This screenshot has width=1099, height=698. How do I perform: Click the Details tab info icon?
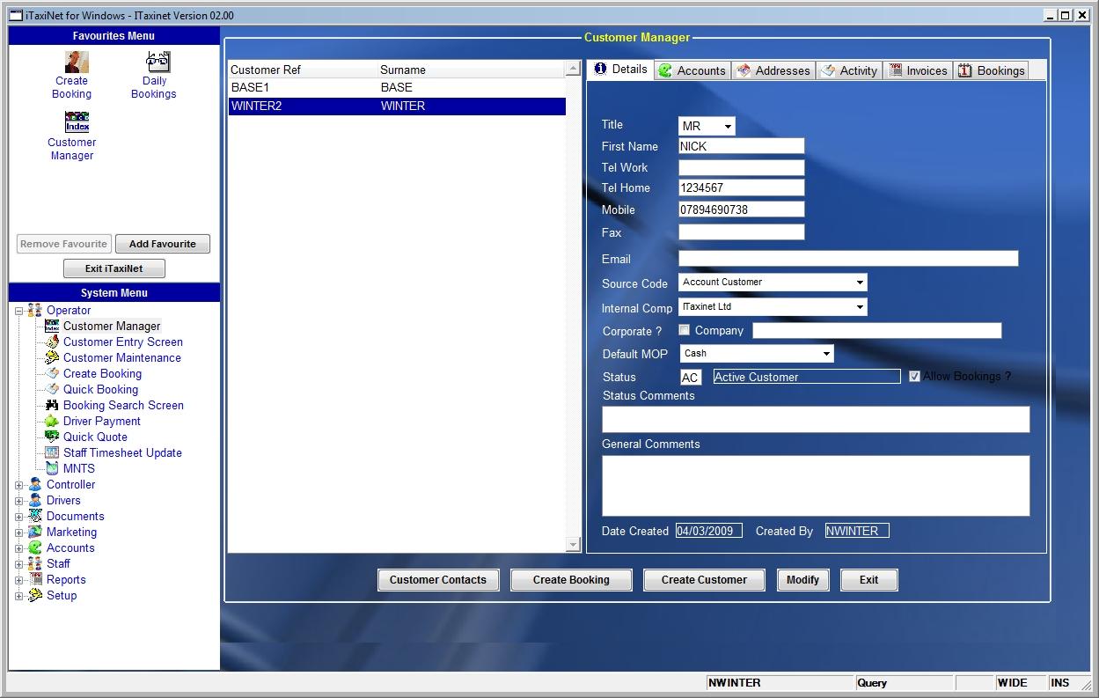[600, 69]
